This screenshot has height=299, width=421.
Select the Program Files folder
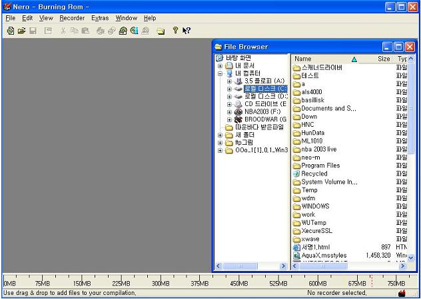pos(320,166)
